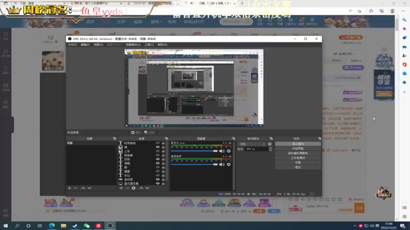Screen dimensions: 410x230
Task: Open 设置 settings in OBS Controls
Action: click(298, 163)
